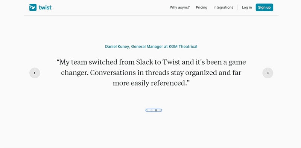Select the fourth carousel pagination dot

pyautogui.click(x=160, y=110)
